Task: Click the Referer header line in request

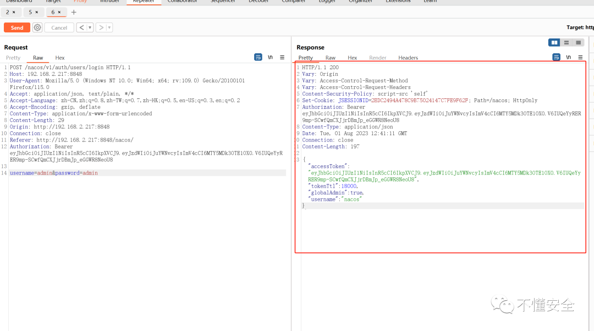Action: (71, 140)
